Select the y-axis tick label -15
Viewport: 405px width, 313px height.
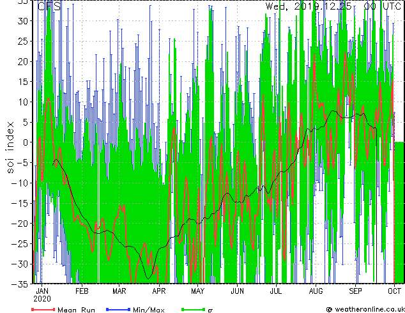20,203
